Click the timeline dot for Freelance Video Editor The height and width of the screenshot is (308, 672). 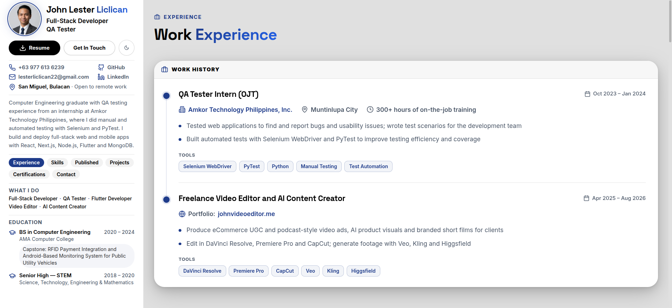click(x=166, y=200)
